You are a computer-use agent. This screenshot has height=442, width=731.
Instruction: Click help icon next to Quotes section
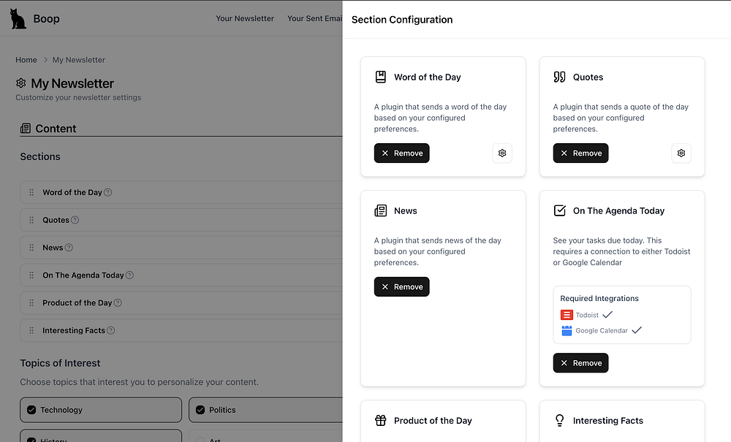[x=75, y=220]
